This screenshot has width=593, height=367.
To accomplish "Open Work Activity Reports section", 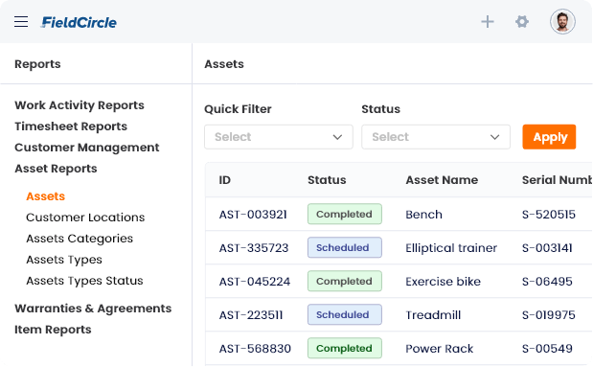I will pos(80,104).
